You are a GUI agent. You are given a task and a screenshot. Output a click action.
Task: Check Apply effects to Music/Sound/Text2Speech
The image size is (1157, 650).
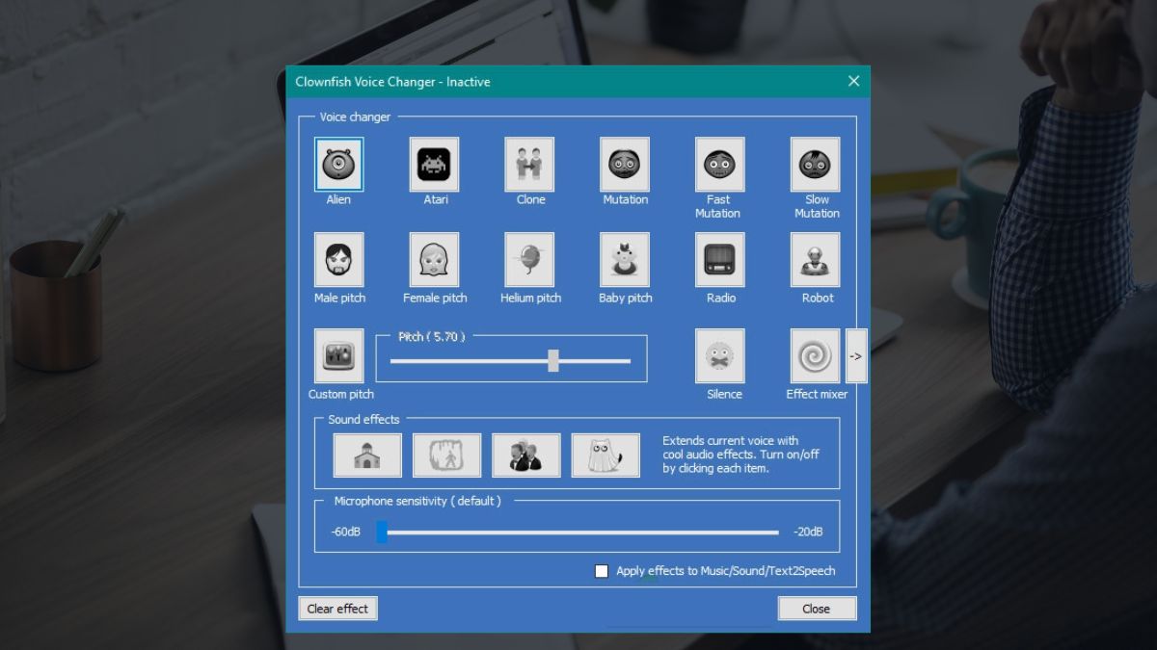click(x=602, y=571)
